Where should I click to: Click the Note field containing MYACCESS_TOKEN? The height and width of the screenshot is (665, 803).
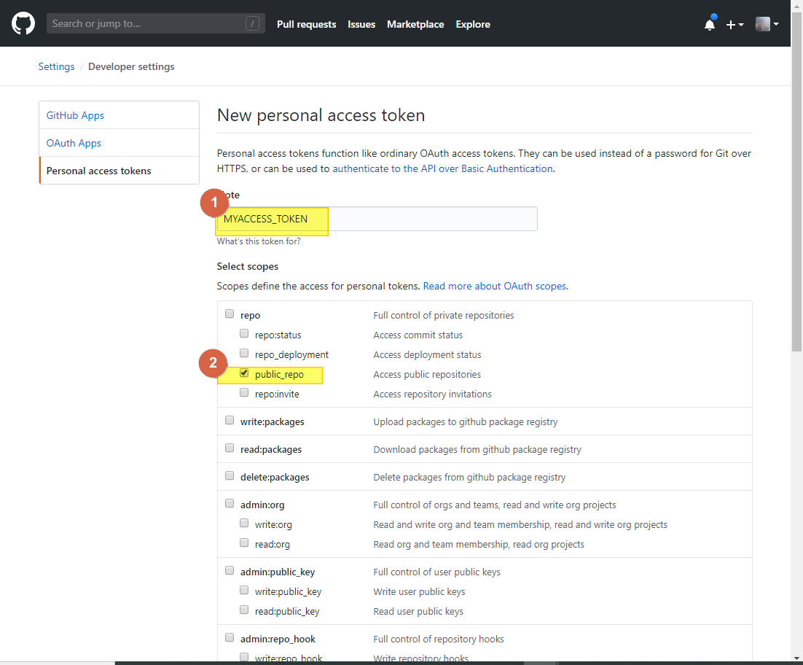click(377, 219)
